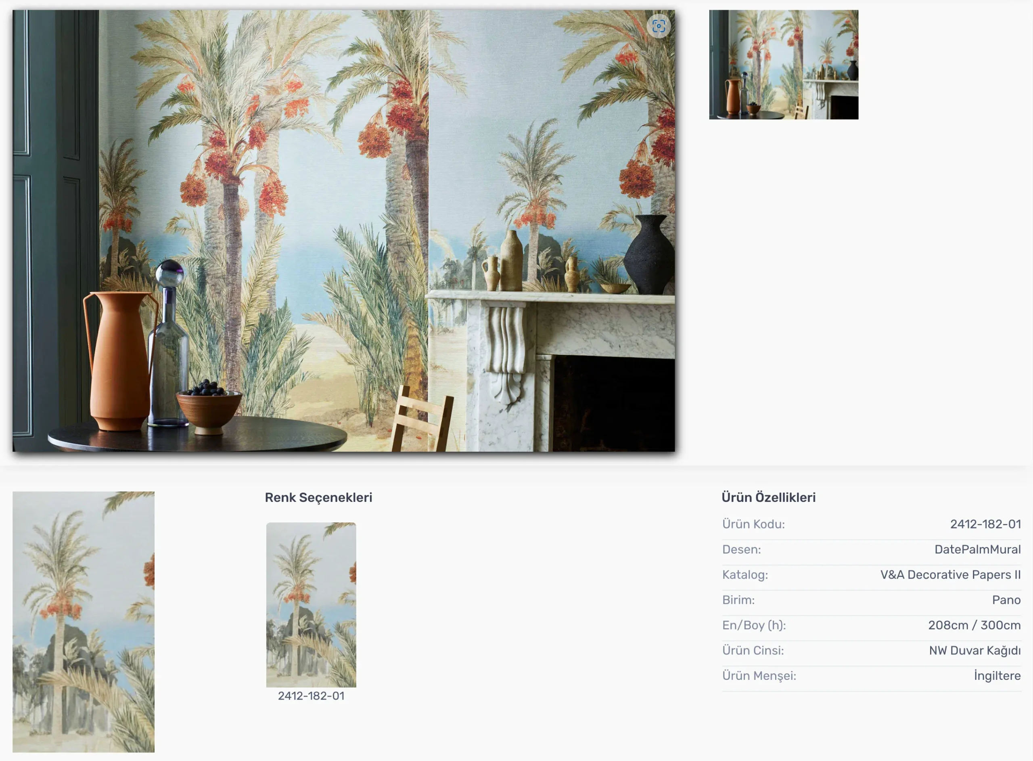This screenshot has height=761, width=1033.
Task: Click the En/Boy (h): label
Action: pyautogui.click(x=754, y=626)
